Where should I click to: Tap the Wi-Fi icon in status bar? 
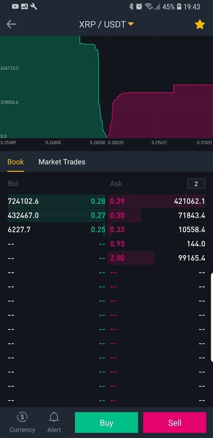pyautogui.click(x=148, y=7)
